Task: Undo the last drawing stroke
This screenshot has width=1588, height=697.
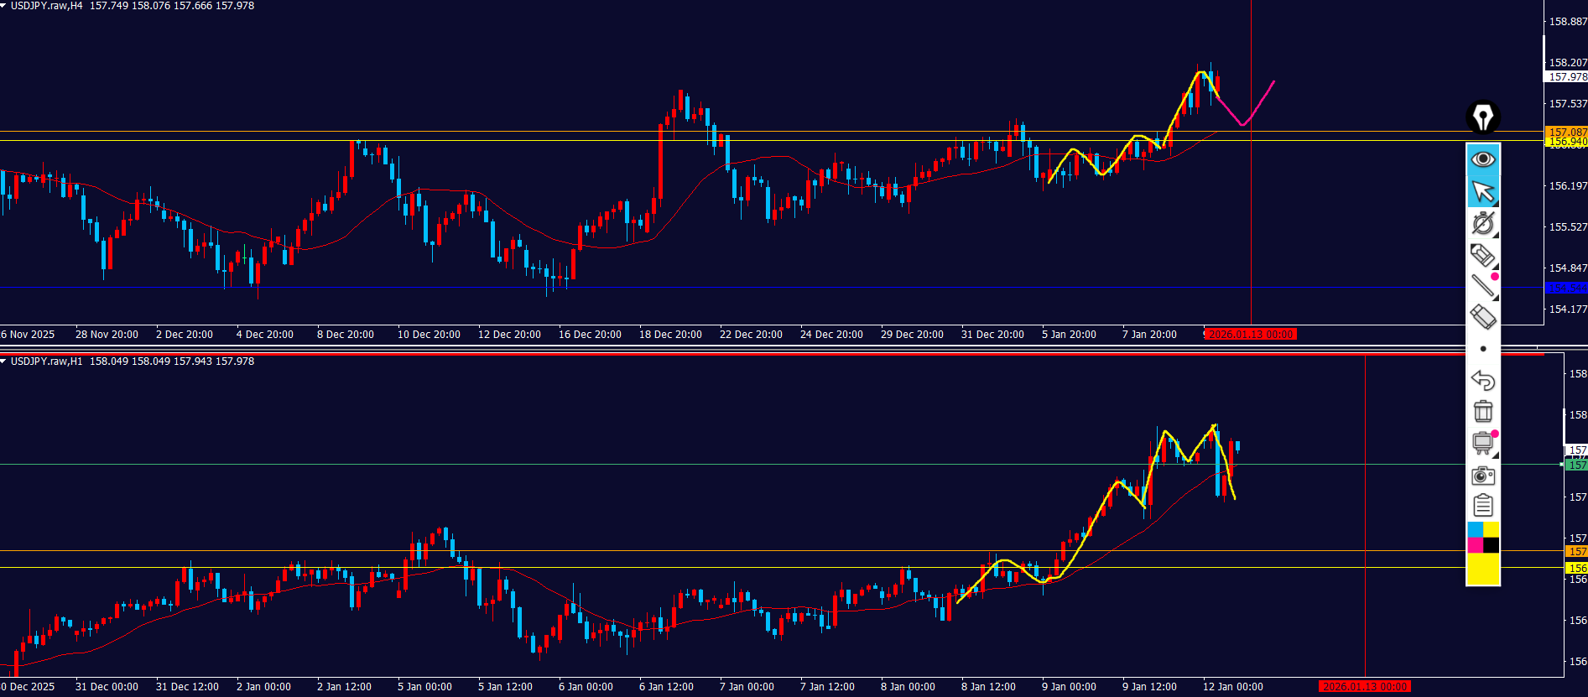Action: (x=1482, y=381)
